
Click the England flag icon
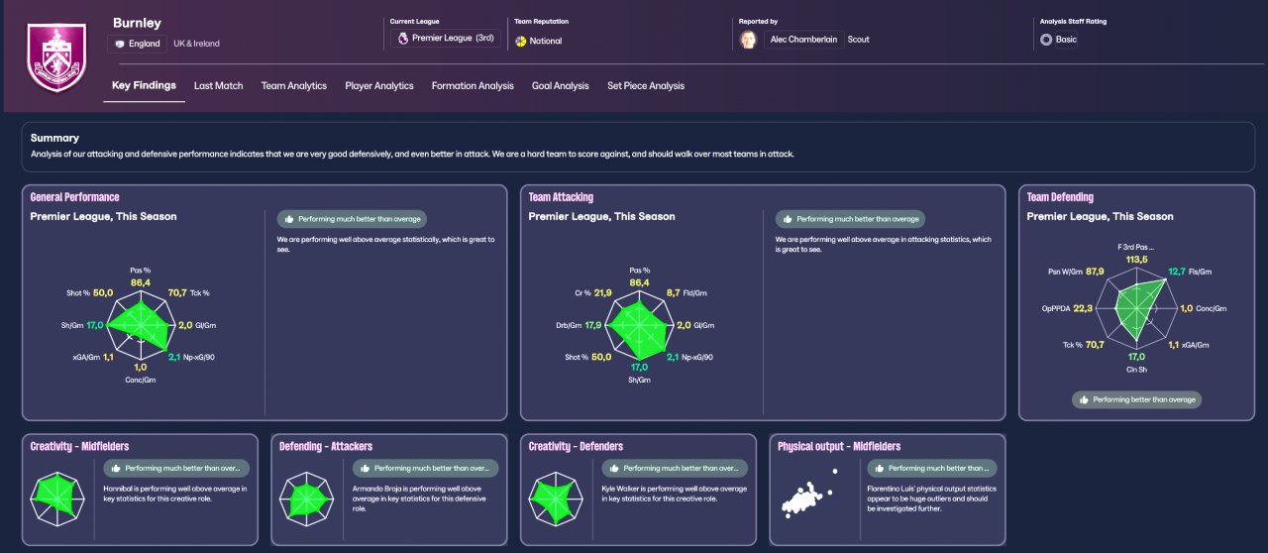(x=120, y=44)
